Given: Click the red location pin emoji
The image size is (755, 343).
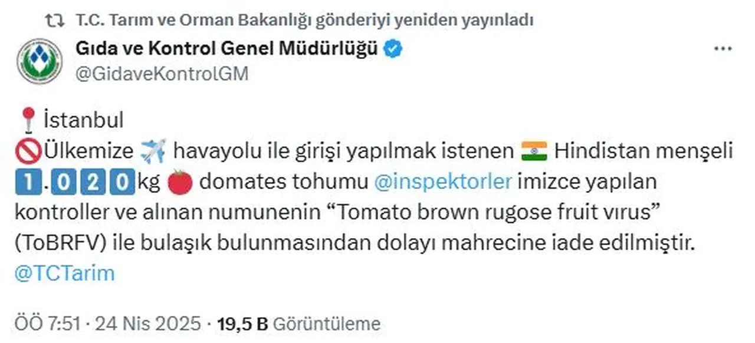Looking at the screenshot, I should (28, 121).
